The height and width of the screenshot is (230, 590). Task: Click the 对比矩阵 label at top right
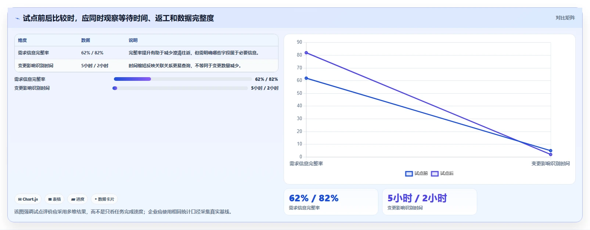(565, 18)
